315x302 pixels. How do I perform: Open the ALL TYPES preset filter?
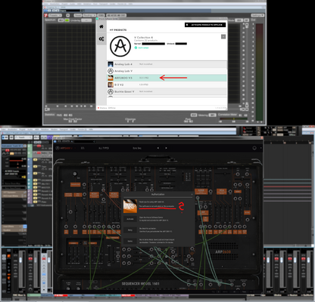click(104, 148)
